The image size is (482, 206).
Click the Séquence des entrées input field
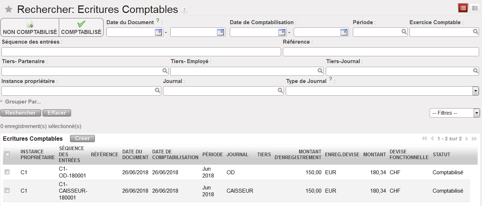pos(141,52)
